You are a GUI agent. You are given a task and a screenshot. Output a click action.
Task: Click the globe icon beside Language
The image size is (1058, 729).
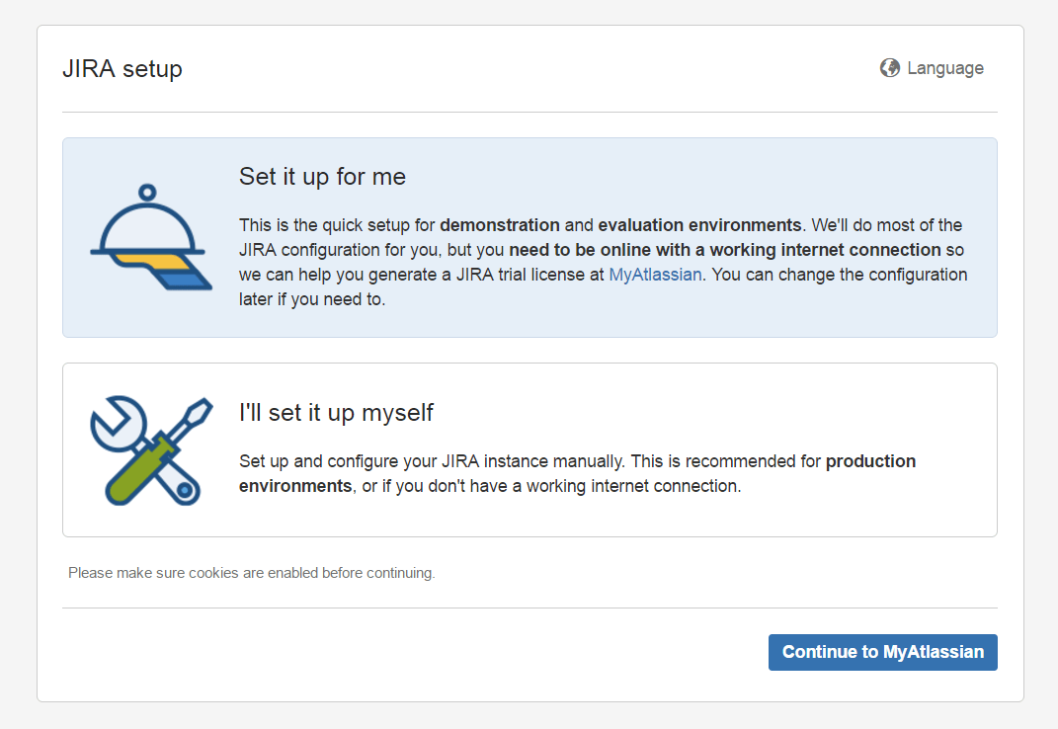tap(890, 68)
